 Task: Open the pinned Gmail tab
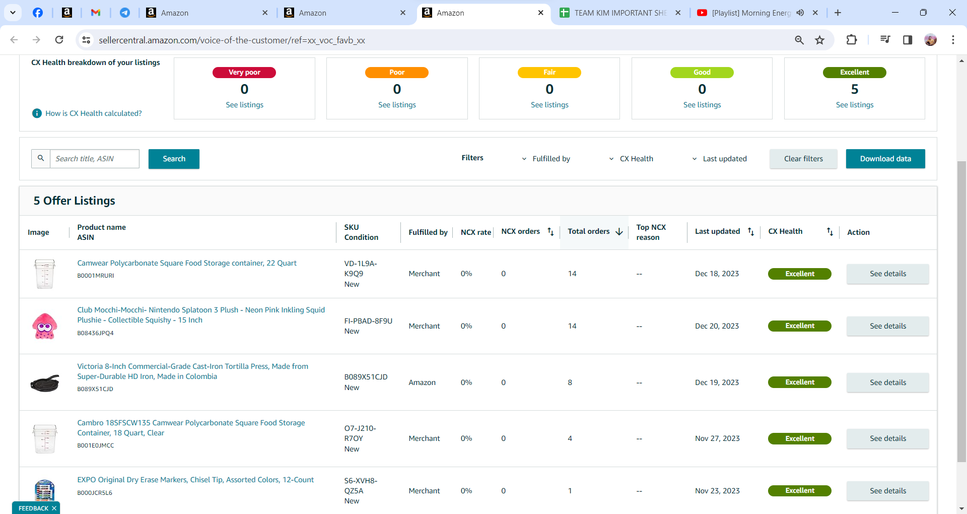(x=96, y=13)
